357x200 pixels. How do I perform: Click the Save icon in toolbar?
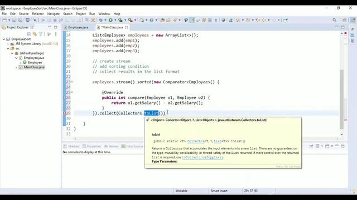tap(14, 20)
